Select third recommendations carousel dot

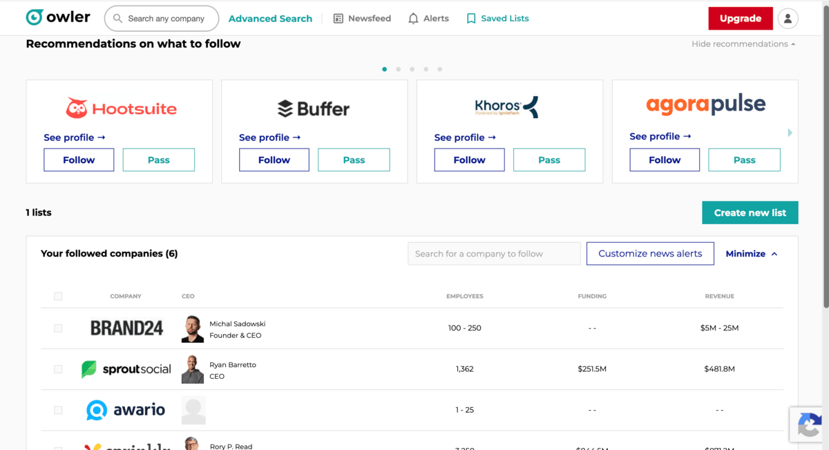(x=412, y=69)
